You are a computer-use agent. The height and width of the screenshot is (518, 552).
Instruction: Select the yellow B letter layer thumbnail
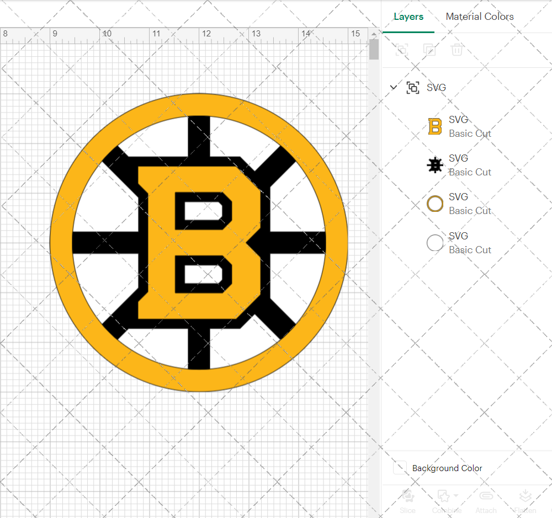tap(435, 126)
